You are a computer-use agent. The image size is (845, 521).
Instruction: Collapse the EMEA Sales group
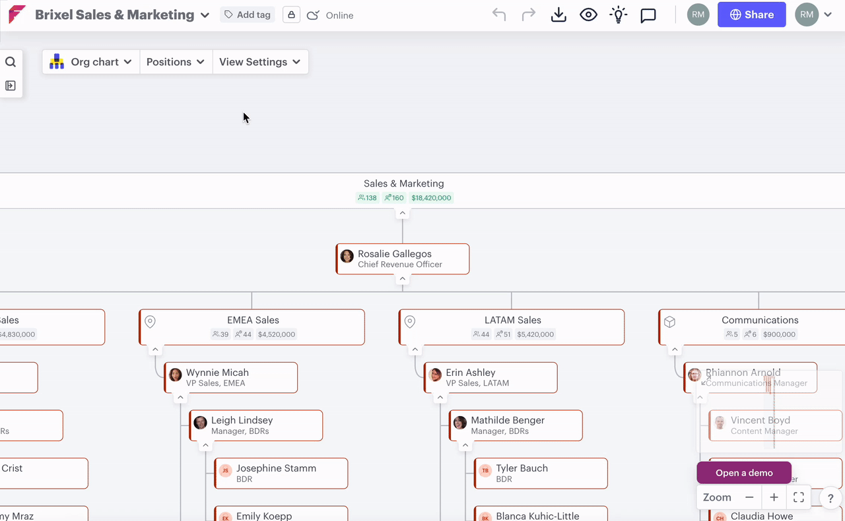click(155, 350)
